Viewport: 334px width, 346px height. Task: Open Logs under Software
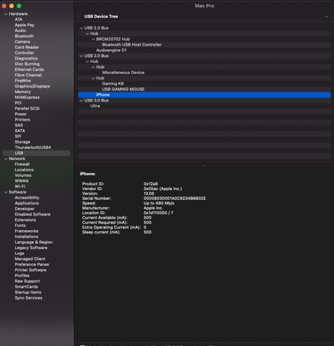19,253
